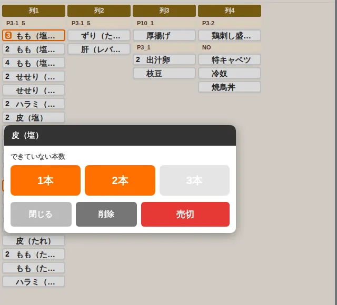Select bottom ハラミ item without quantity

click(34, 282)
